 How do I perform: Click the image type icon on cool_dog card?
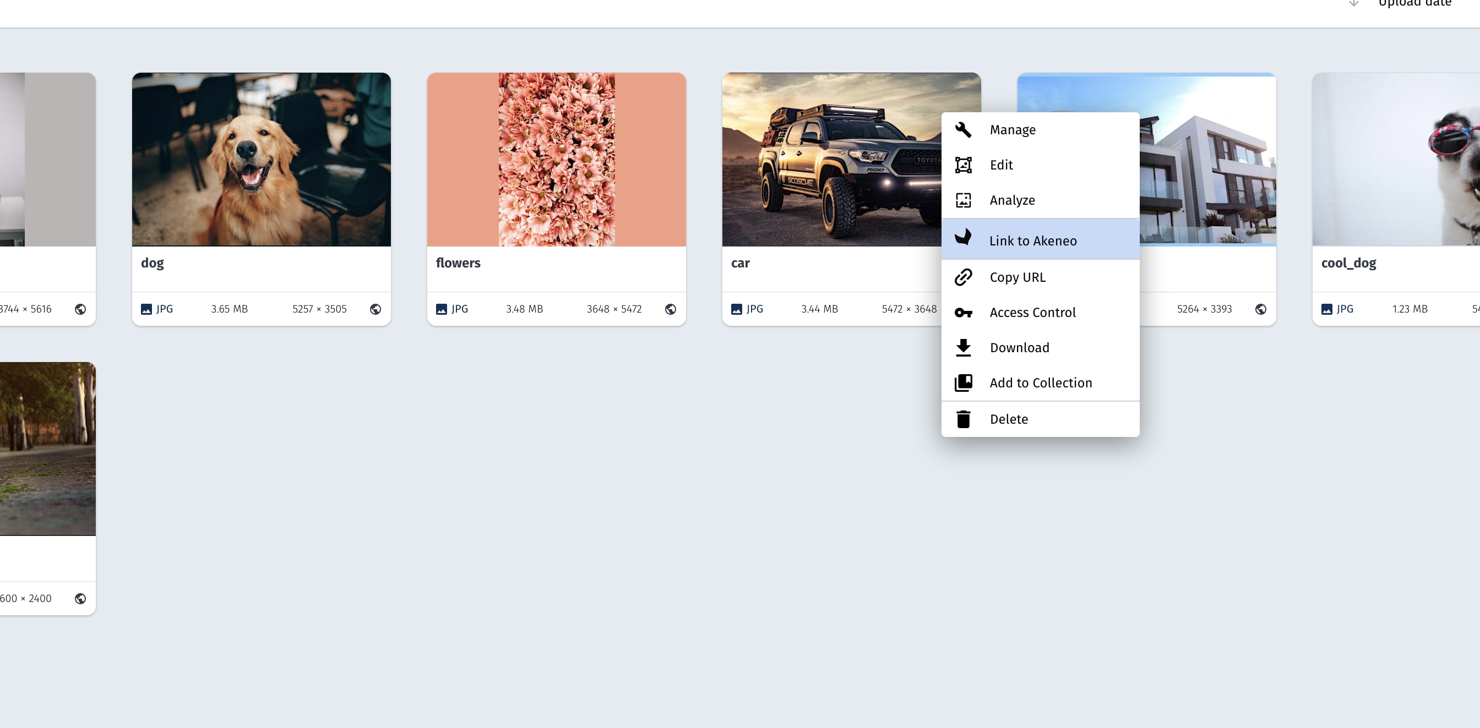coord(1326,309)
